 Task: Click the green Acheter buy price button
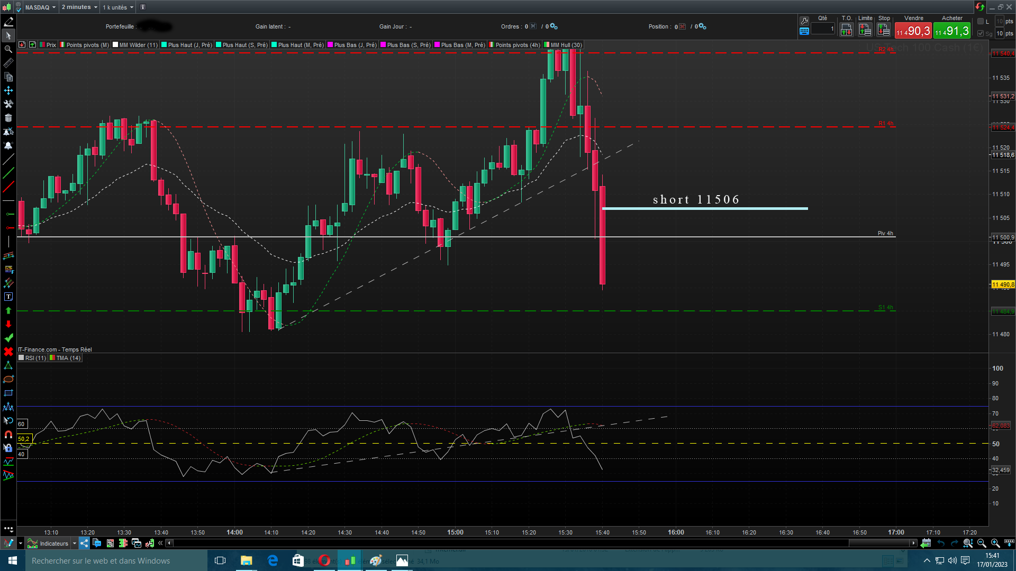[952, 31]
